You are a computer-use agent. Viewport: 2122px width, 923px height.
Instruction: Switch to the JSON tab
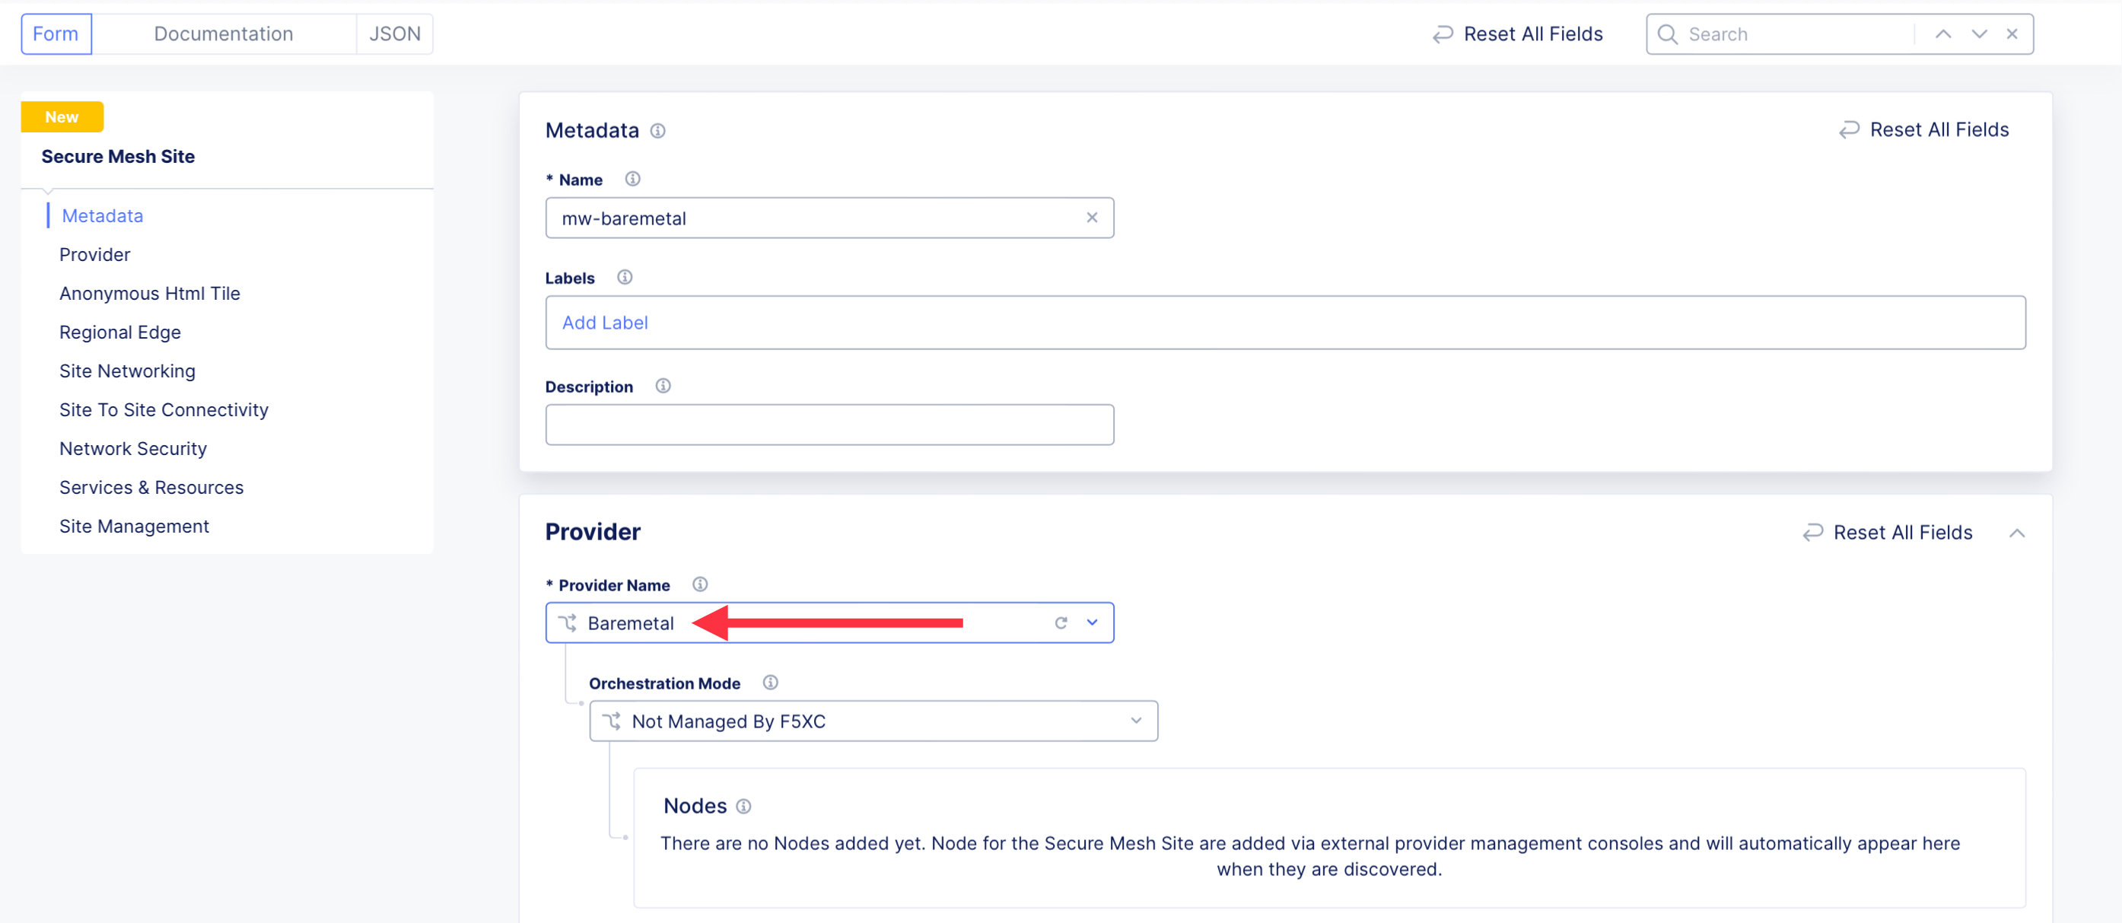395,33
